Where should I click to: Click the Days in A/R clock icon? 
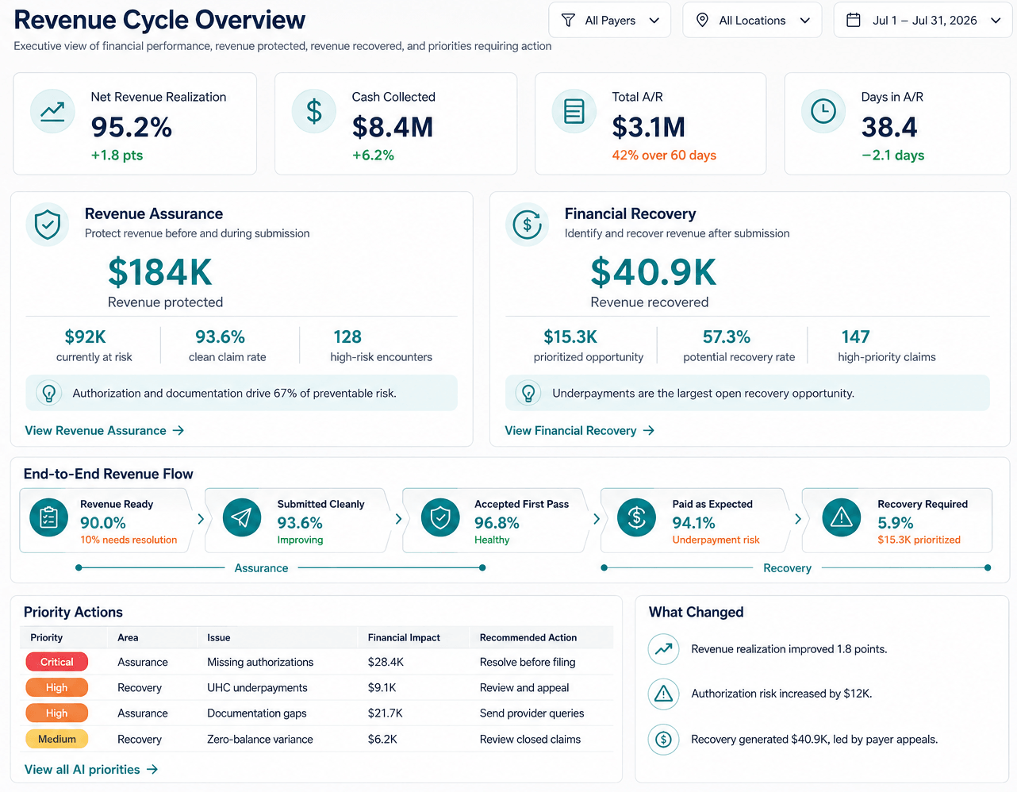click(823, 112)
